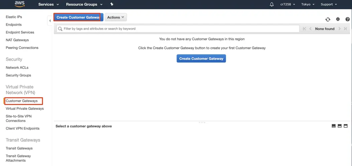Click 'Select a customer gateway above' text
The width and height of the screenshot is (352, 166).
coord(84,126)
